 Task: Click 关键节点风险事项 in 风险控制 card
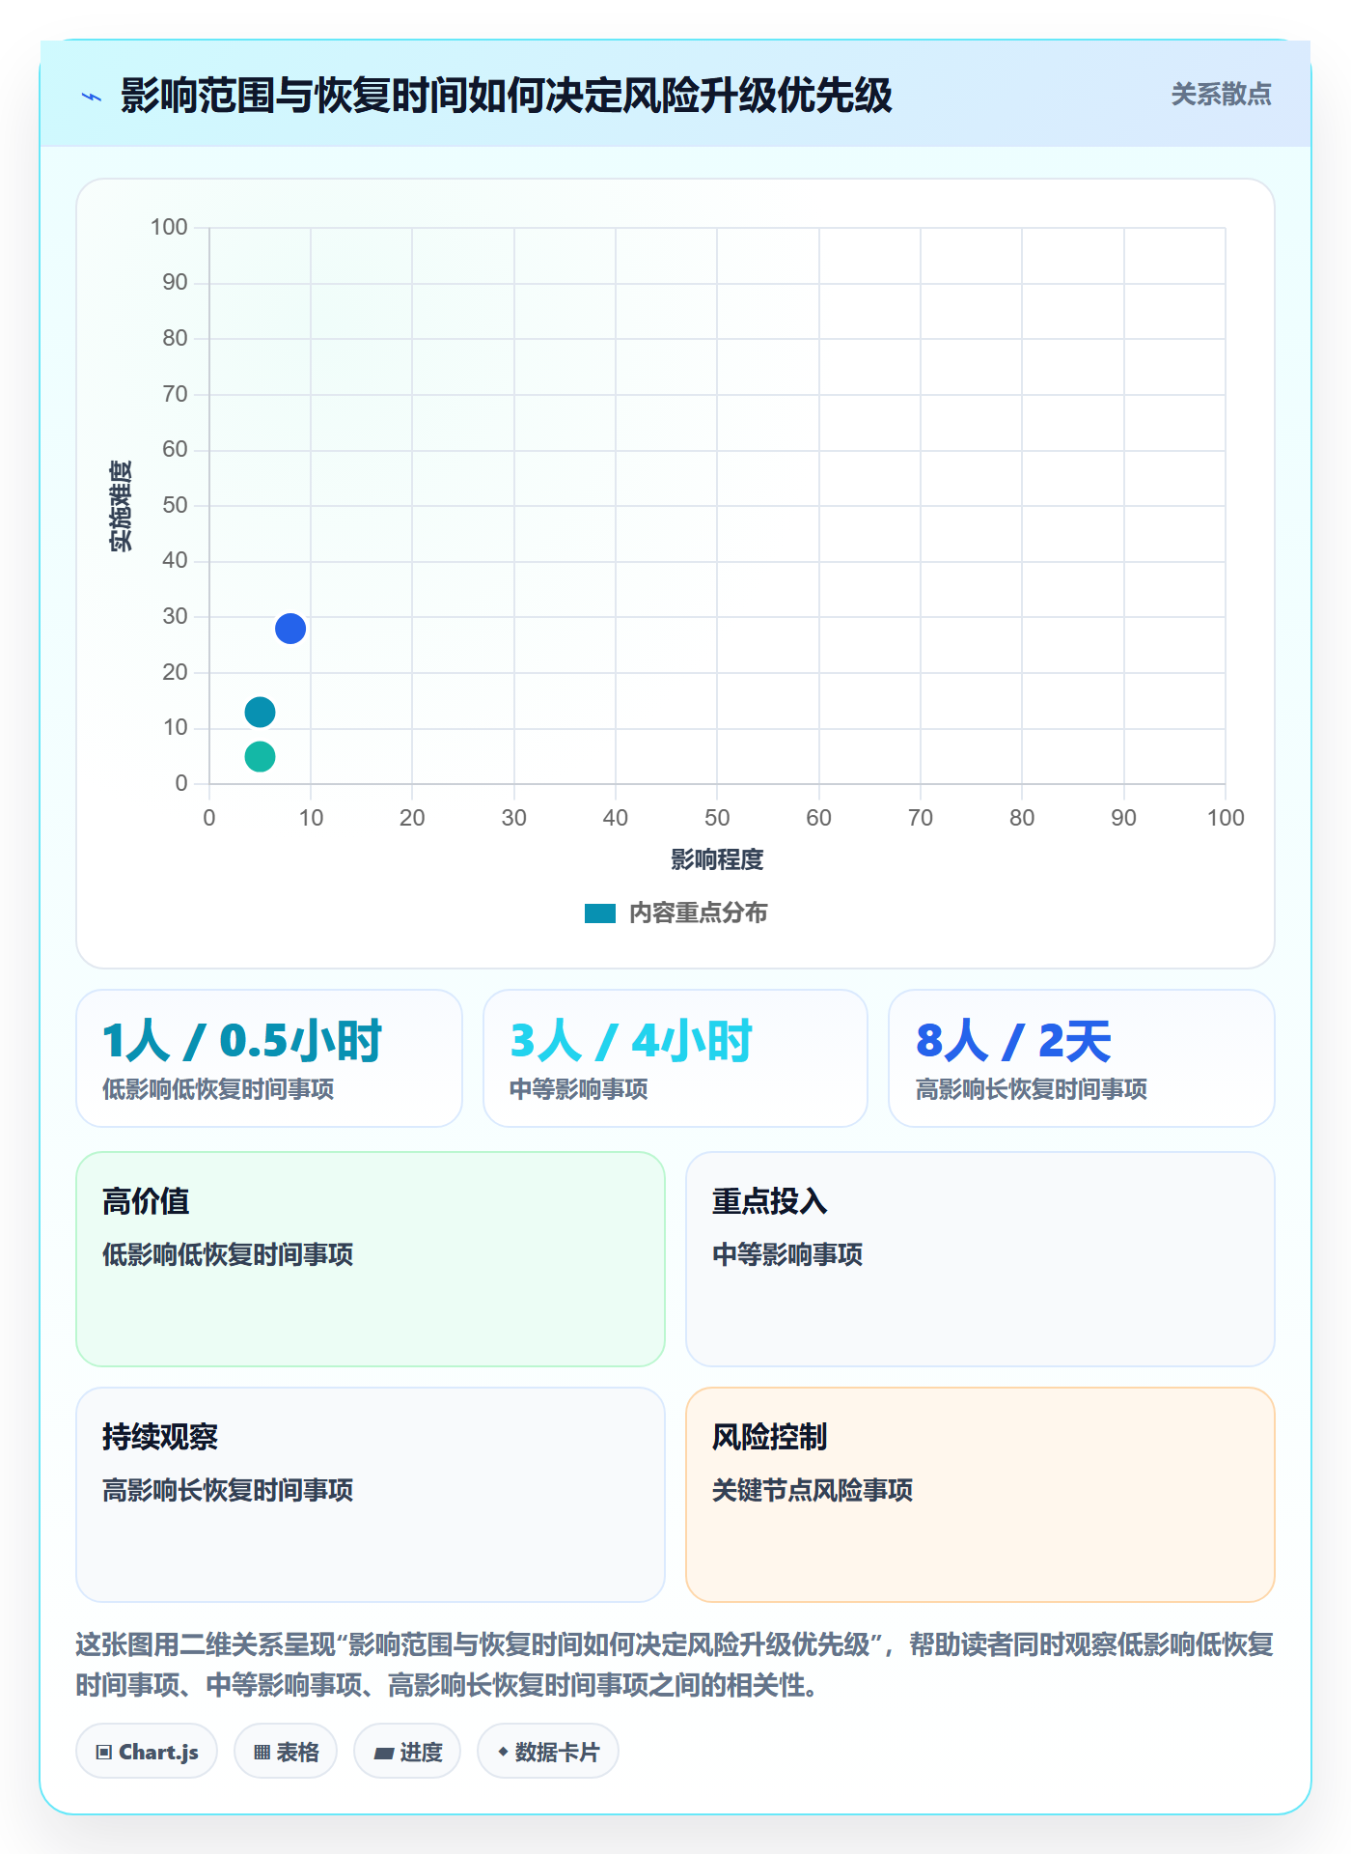click(x=813, y=1490)
